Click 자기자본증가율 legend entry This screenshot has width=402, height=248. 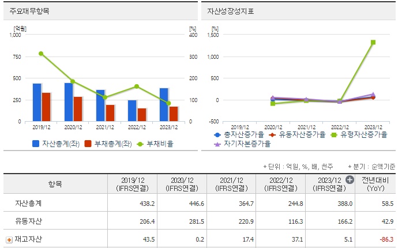[x=242, y=144]
